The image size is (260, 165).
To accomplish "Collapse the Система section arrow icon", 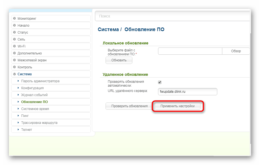I will (15, 74).
